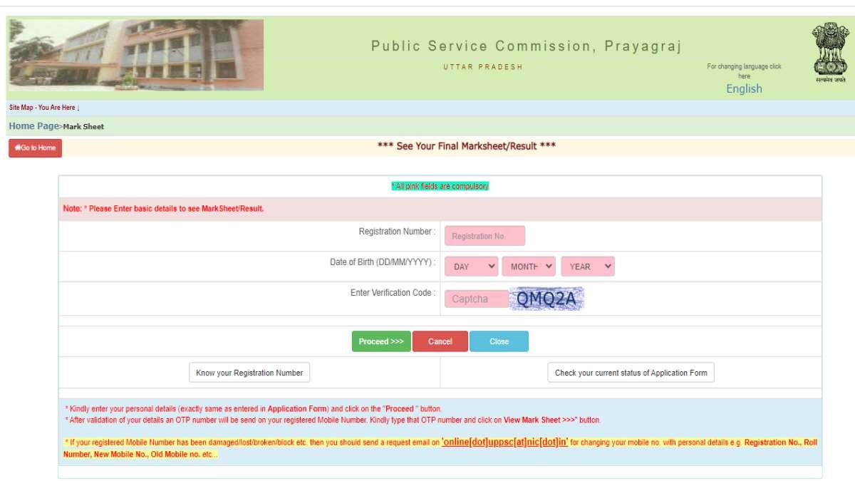This screenshot has width=855, height=481.
Task: Select the Home Page breadcrumb
Action: pos(31,125)
